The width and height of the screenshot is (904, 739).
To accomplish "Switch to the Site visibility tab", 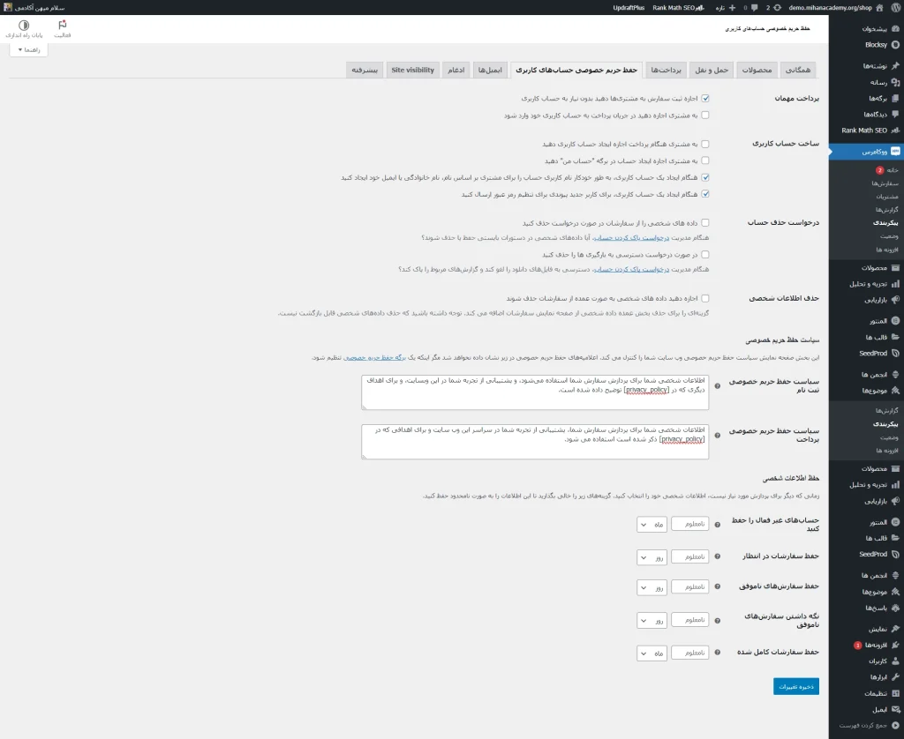I will (x=413, y=70).
